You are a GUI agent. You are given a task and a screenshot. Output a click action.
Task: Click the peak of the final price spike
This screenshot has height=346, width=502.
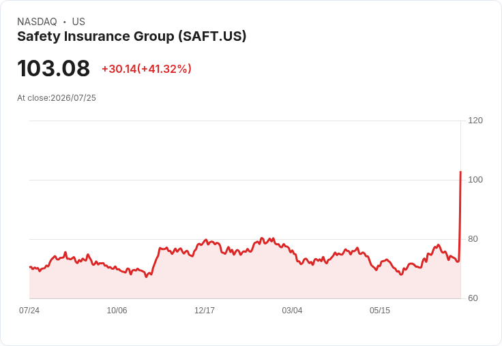pos(460,172)
